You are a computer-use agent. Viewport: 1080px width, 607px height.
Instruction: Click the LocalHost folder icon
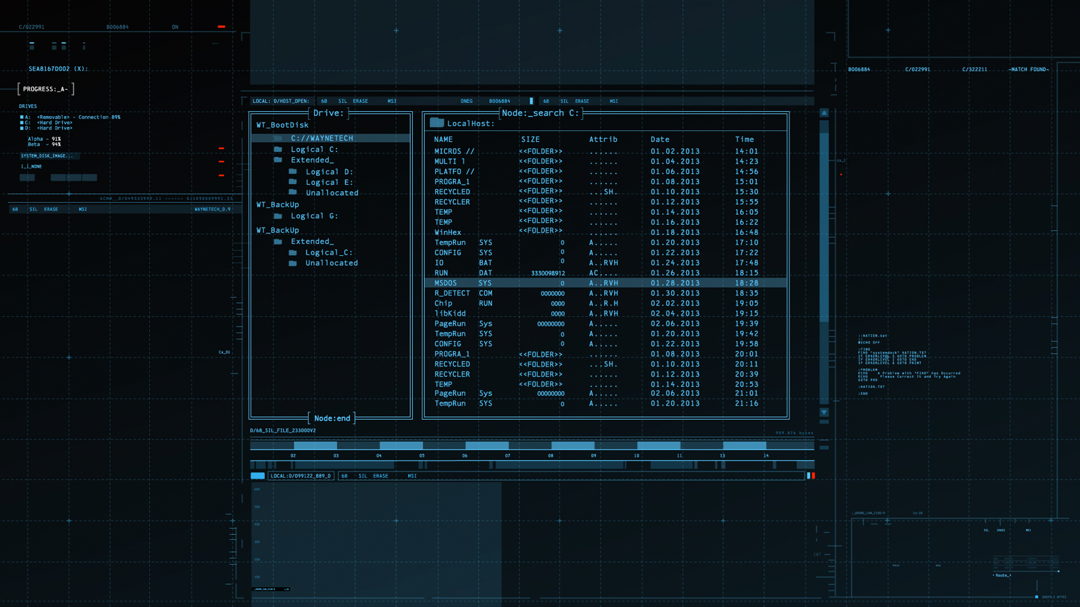tap(437, 123)
